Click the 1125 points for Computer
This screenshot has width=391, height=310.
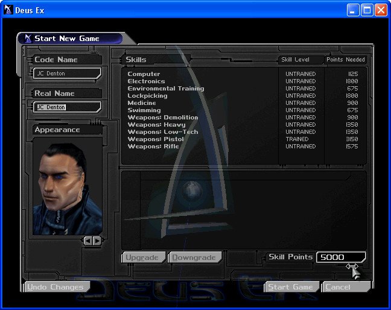click(x=353, y=74)
